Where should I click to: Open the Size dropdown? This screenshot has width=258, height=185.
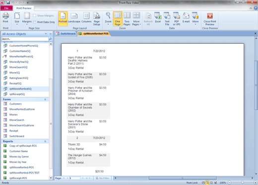coord(17,19)
